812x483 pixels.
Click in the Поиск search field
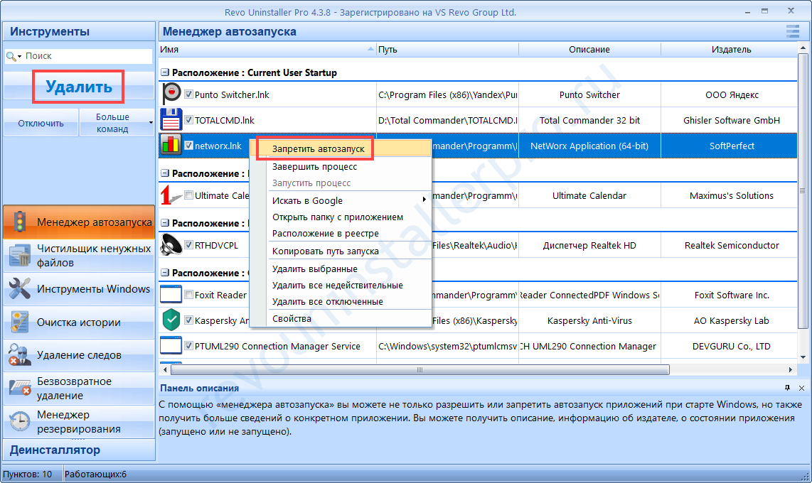[88, 56]
